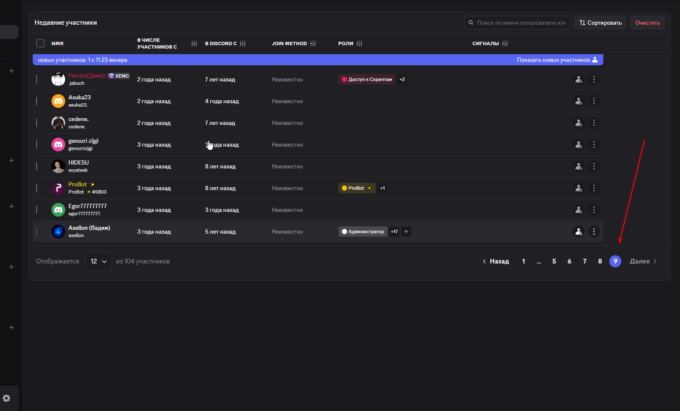
Task: Jump to page 5 in pagination
Action: click(x=554, y=261)
